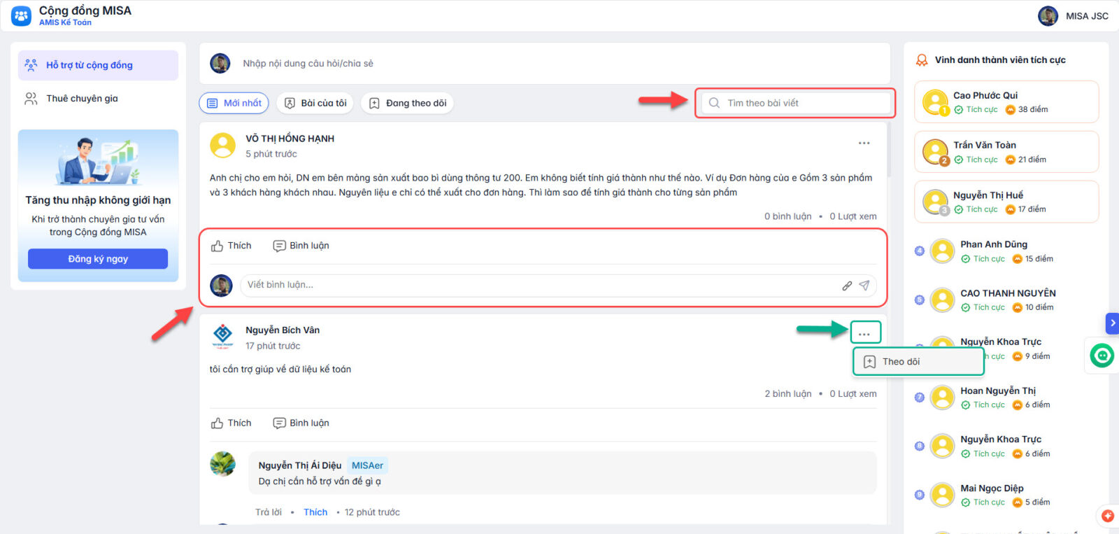Click Mai Ngọc Diệp's avatar
This screenshot has width=1119, height=534.
click(x=943, y=495)
